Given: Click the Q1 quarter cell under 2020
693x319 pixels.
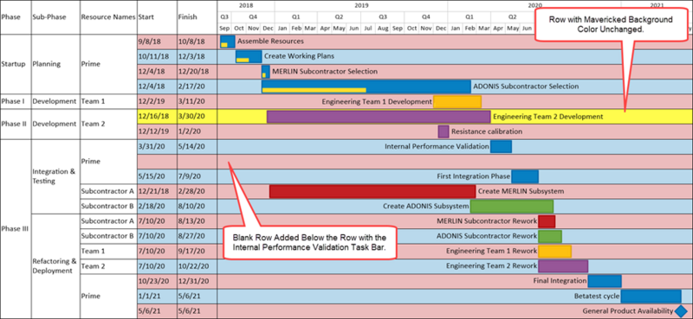Looking at the screenshot, I should (469, 17).
